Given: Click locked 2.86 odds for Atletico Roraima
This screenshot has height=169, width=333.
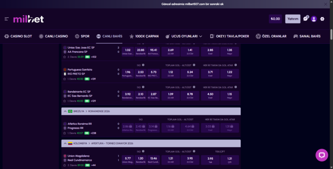Looking at the screenshot, I should [x=128, y=128].
